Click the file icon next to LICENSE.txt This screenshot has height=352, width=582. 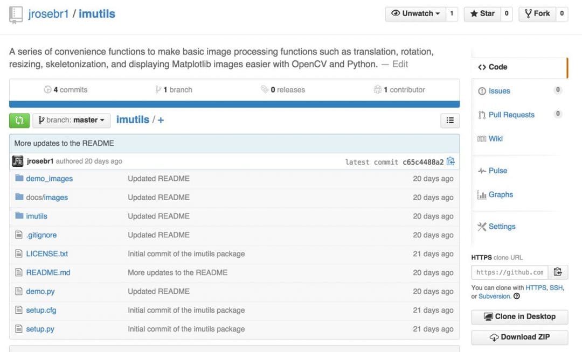pyautogui.click(x=18, y=254)
